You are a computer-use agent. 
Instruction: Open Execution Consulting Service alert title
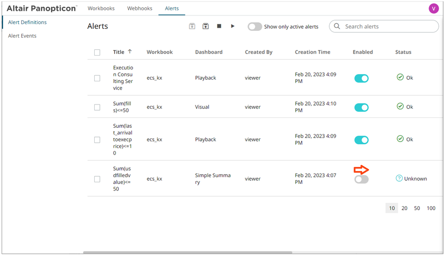(123, 78)
